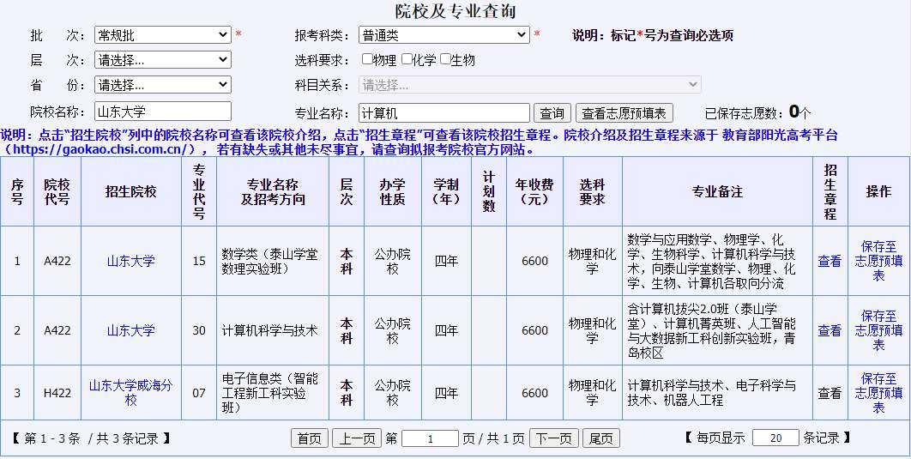Click the 查看志愿预填表 button
The height and width of the screenshot is (459, 911).
[x=624, y=113]
